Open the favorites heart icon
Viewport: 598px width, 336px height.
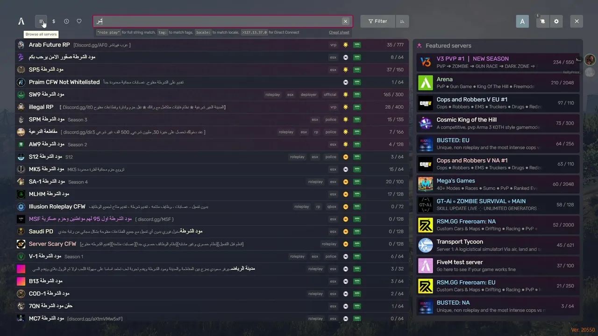point(79,21)
